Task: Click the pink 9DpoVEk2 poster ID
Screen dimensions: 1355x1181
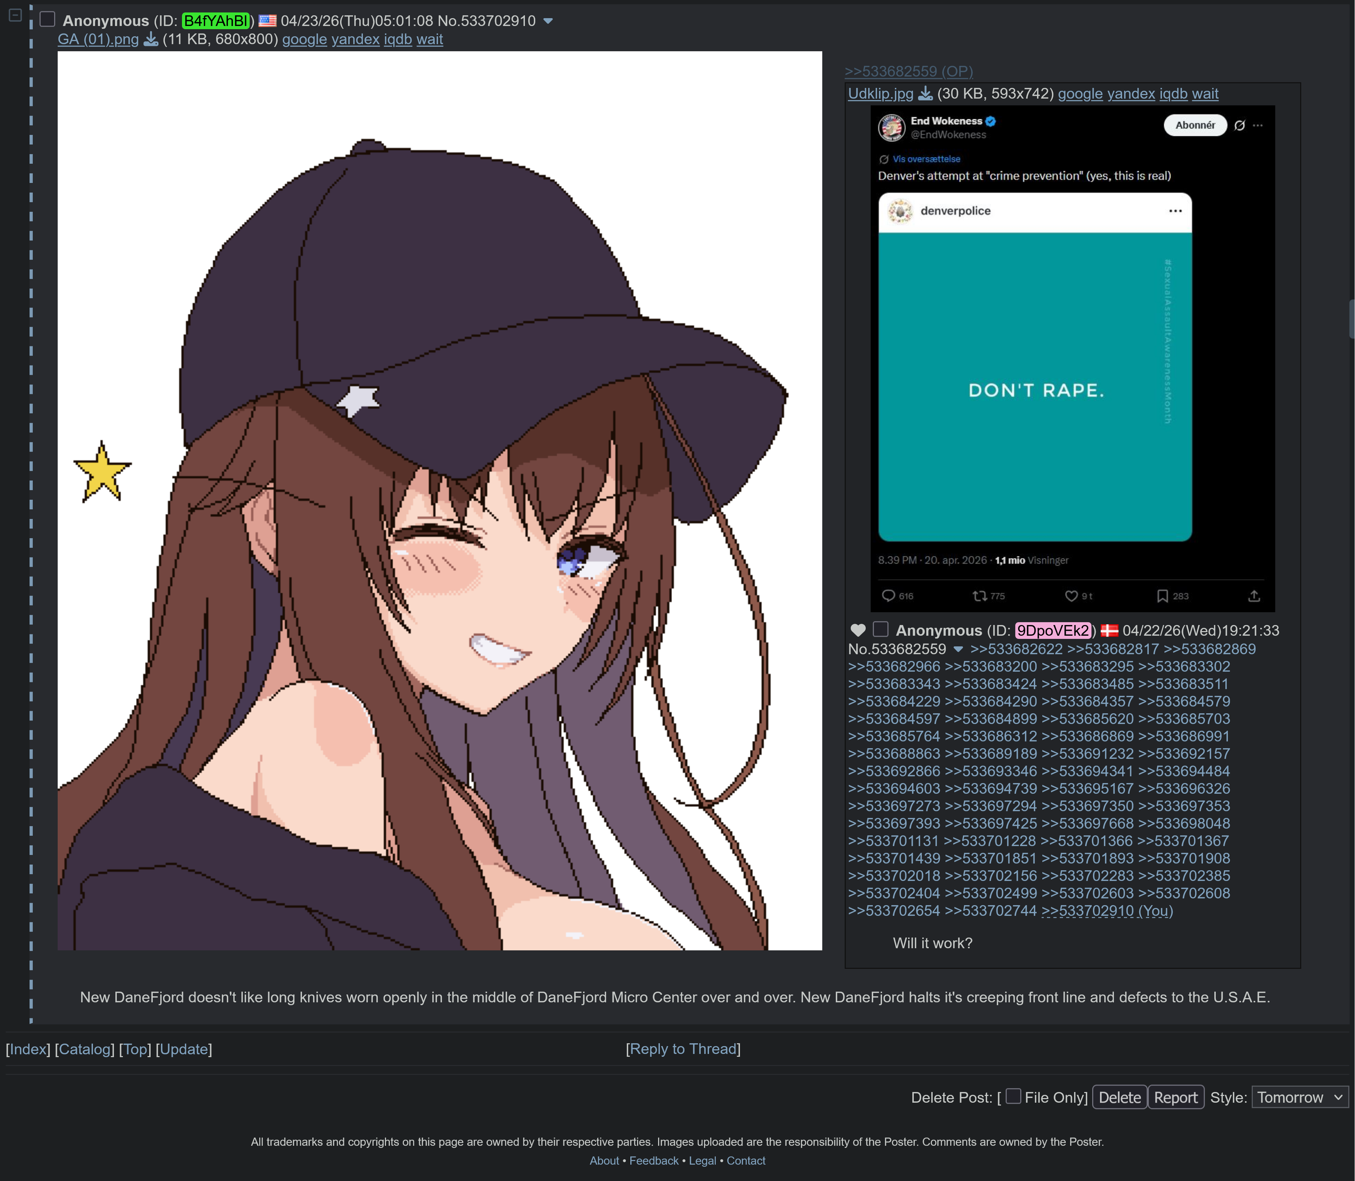Action: click(x=1053, y=630)
